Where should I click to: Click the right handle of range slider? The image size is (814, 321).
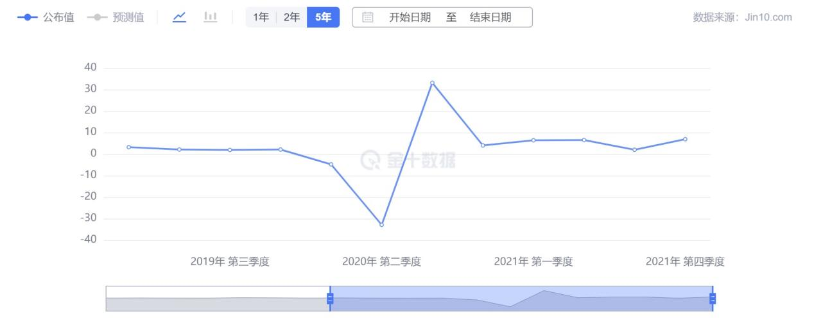click(x=712, y=299)
